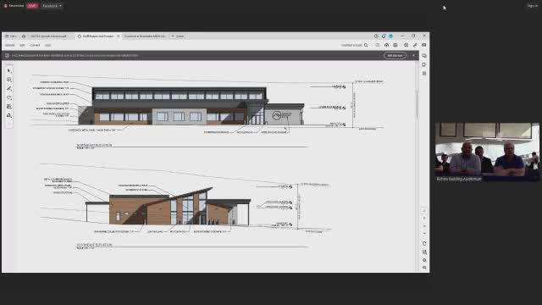Click the copy link icon

[x=415, y=45]
